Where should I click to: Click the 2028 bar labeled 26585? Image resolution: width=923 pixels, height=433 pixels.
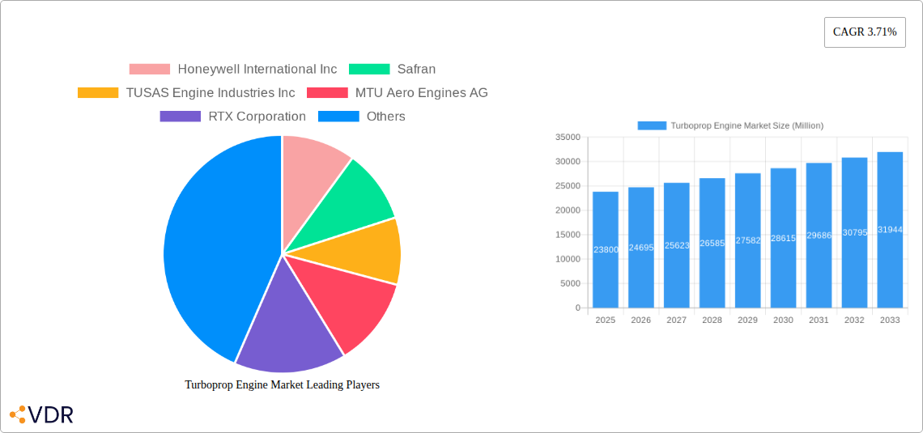[712, 243]
